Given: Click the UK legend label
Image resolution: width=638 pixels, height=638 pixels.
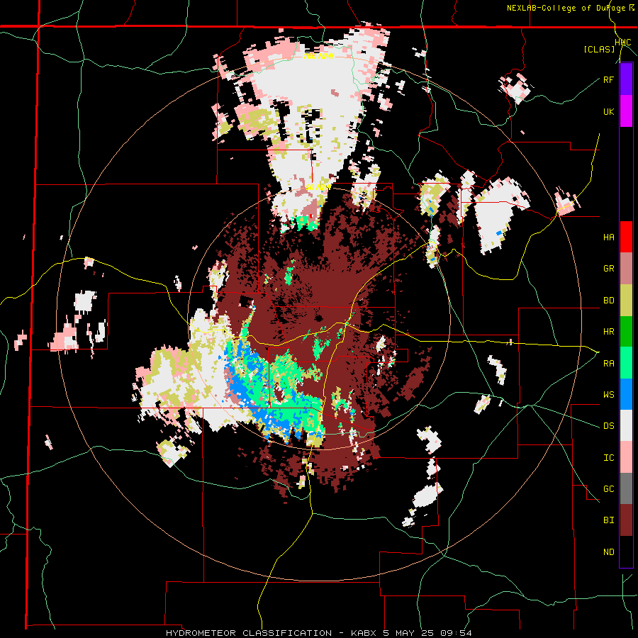Looking at the screenshot, I should (x=608, y=111).
